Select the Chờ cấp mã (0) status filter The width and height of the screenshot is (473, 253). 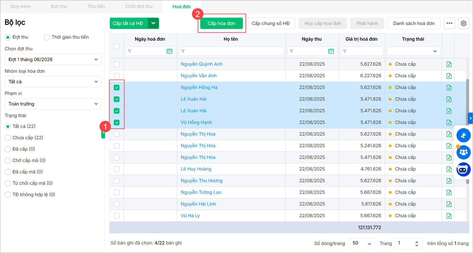pyautogui.click(x=8, y=161)
